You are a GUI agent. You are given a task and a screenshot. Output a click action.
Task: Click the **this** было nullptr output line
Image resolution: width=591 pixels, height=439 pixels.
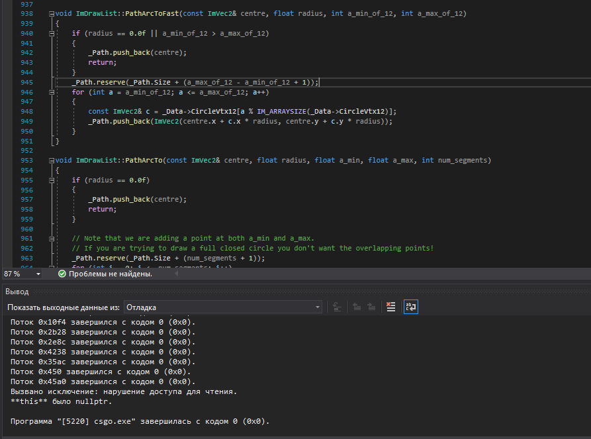click(62, 401)
